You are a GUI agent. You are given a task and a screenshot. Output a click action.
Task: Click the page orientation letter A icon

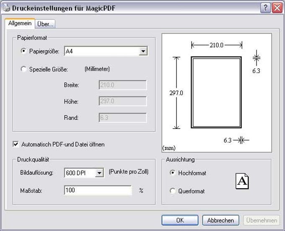coord(242,181)
